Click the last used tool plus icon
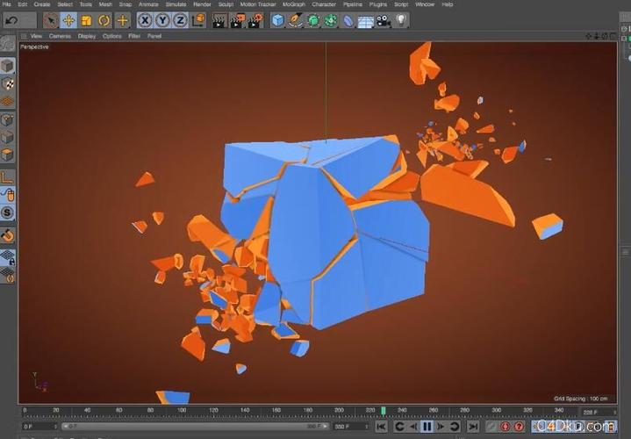 pos(122,20)
